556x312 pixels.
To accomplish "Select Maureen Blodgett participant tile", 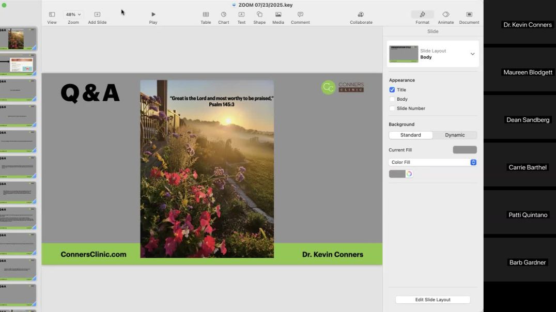I will (520, 70).
